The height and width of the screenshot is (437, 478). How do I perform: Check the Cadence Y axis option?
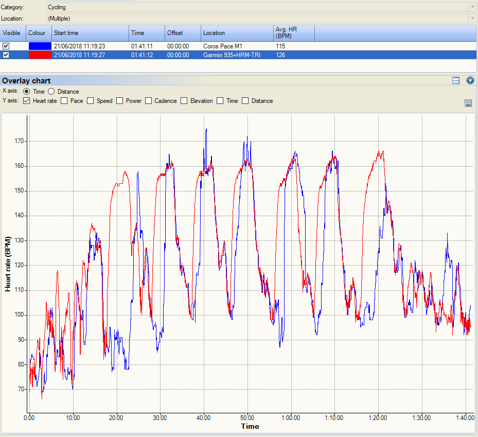coord(149,101)
